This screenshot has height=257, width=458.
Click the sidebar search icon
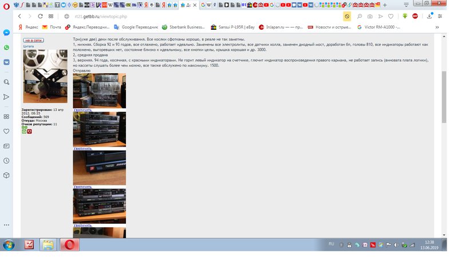6,82
